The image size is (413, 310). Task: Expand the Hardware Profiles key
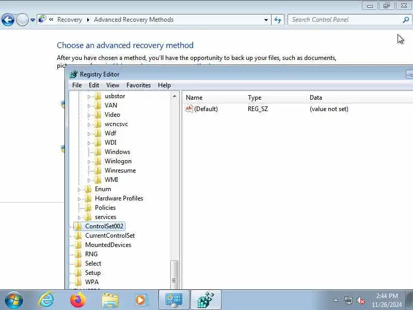(80, 199)
